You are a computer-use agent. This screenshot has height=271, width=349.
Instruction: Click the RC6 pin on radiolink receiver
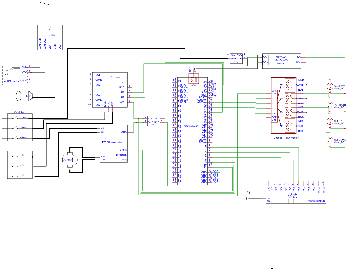click(x=299, y=189)
